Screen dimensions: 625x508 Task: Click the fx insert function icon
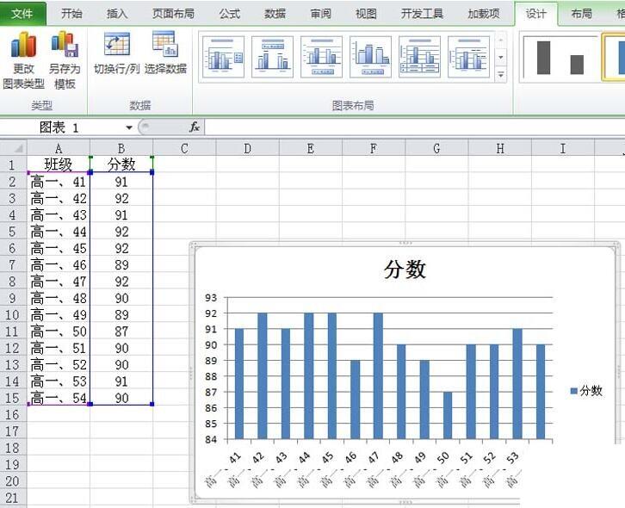pos(195,127)
